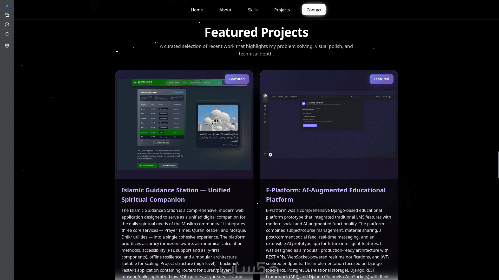This screenshot has width=499, height=280.
Task: Click the blue sparkle AI icon in sidebar
Action: 7,6
